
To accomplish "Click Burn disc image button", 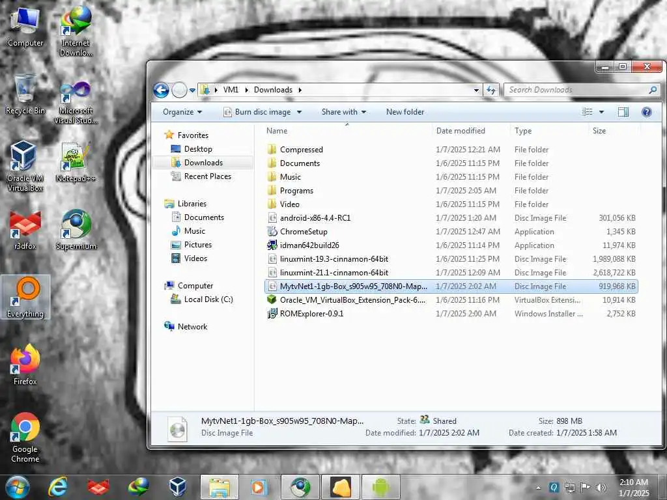I will tap(257, 112).
